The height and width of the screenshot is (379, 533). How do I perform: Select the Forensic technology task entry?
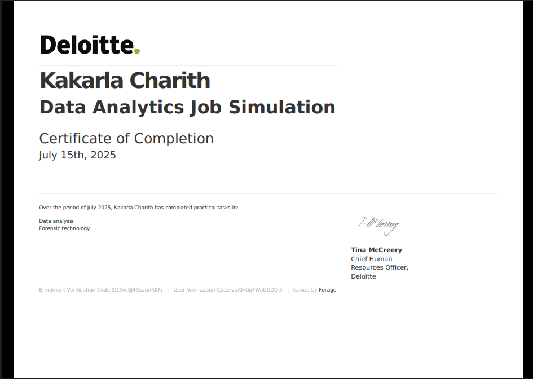64,228
